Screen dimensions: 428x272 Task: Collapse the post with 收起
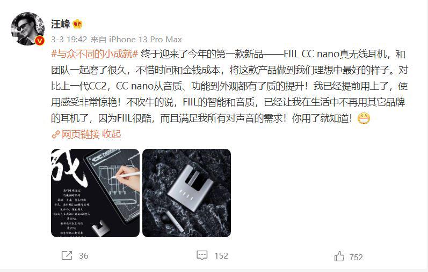click(111, 134)
